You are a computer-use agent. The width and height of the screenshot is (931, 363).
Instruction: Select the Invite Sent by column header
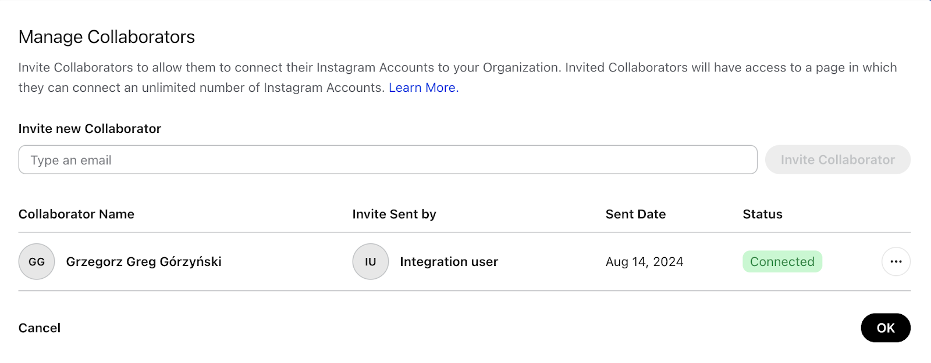point(394,214)
